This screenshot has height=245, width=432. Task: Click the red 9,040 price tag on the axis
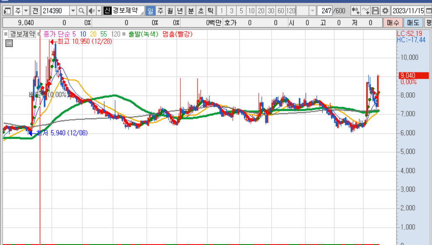pyautogui.click(x=413, y=75)
